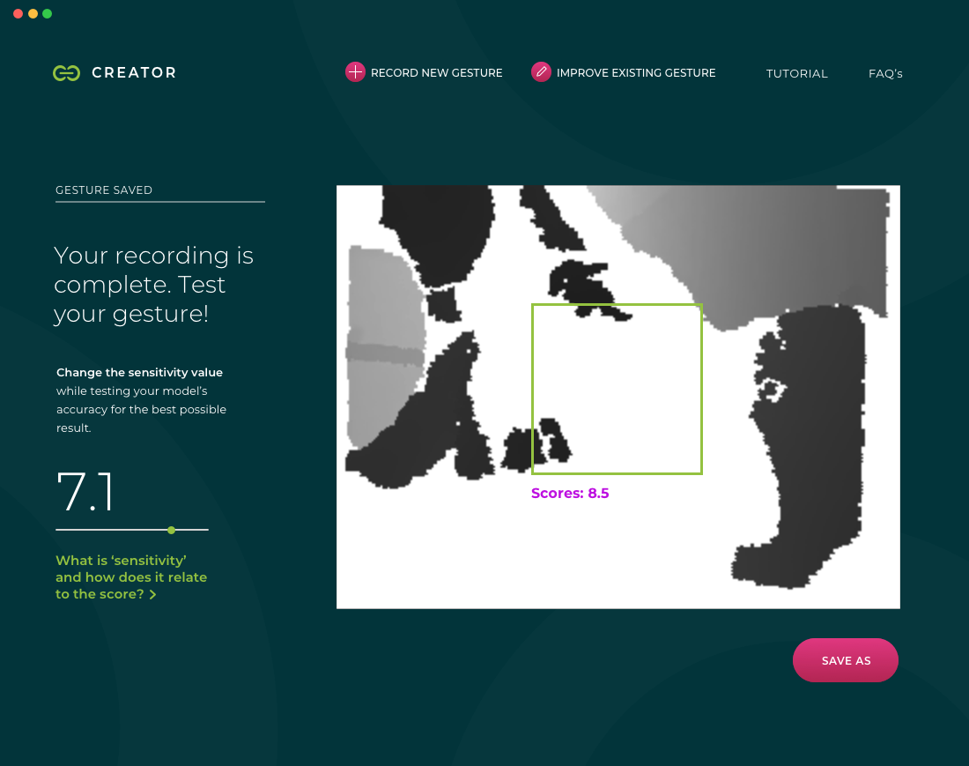Screen dimensions: 969x766
Task: Click inside the green detection box in preview
Action: pos(617,389)
